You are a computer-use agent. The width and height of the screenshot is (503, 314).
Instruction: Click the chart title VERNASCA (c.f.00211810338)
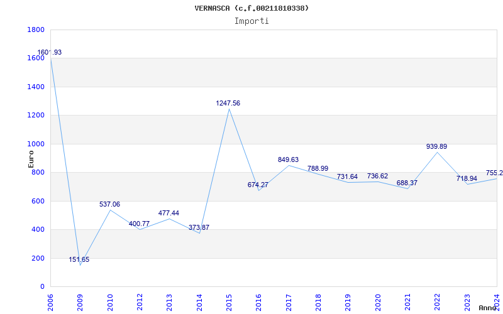[x=251, y=8]
